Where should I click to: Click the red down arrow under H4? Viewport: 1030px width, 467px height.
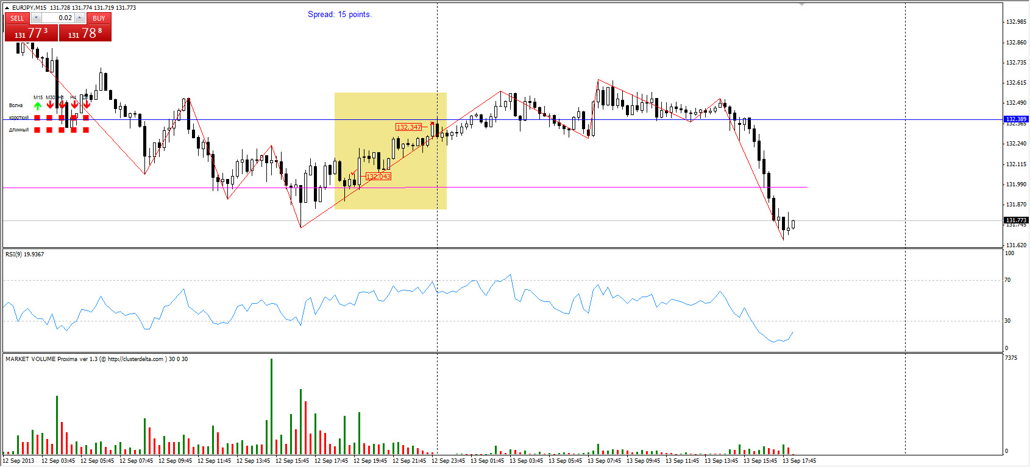point(74,105)
